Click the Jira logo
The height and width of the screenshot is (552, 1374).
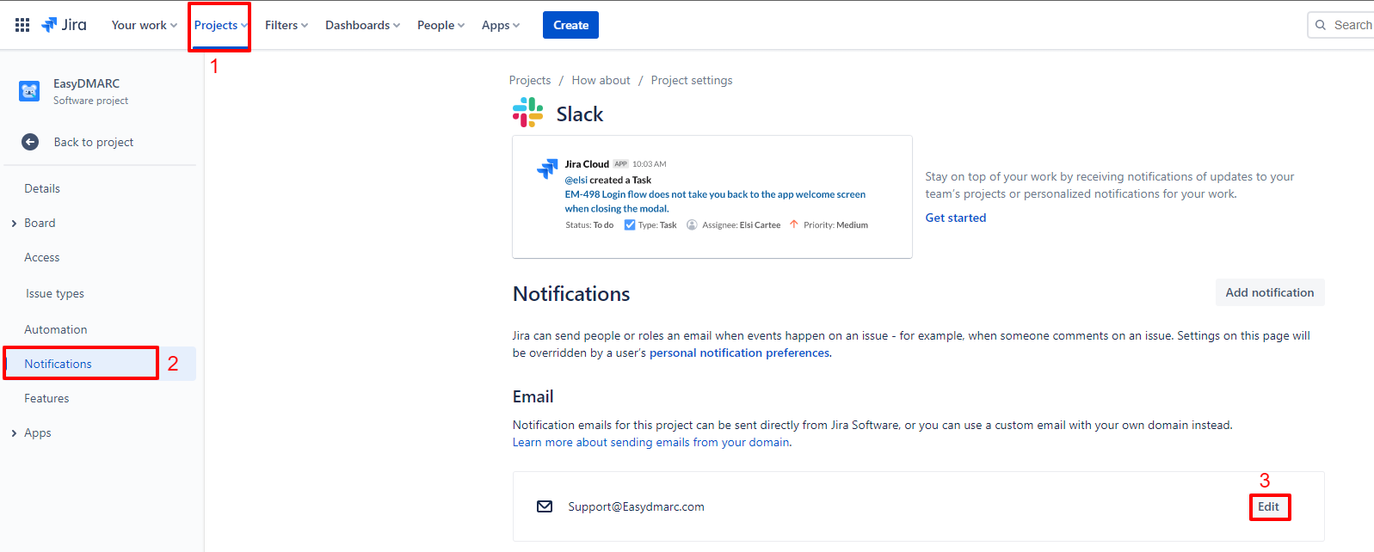coord(65,25)
